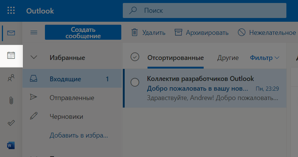Toggle the select-all messages circle
The width and height of the screenshot is (298, 157).
click(135, 57)
